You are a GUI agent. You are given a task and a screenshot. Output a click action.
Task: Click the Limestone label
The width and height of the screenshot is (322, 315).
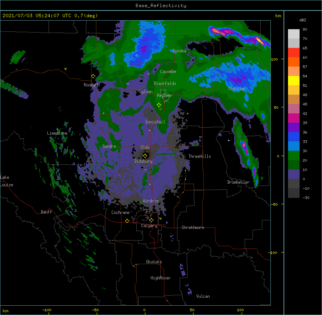click(x=57, y=133)
